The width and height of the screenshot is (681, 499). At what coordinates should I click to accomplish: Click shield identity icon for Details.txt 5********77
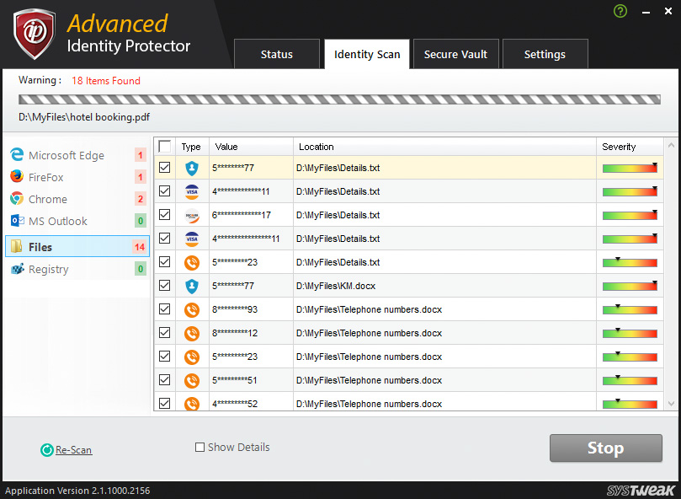pyautogui.click(x=192, y=168)
